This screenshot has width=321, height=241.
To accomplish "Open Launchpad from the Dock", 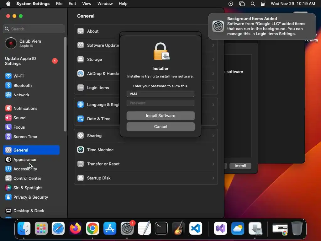I will click(x=41, y=228).
